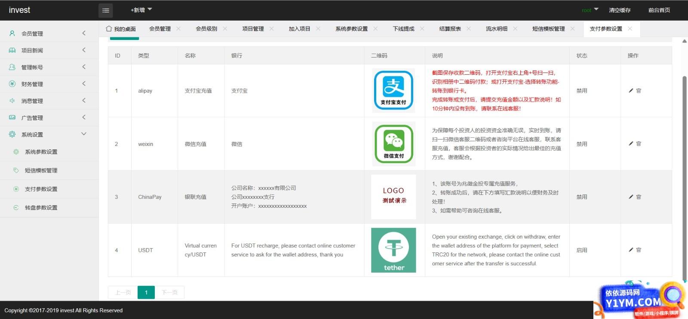Switch to the 会员级别 tab
Viewport: 688px width, 319px height.
click(x=206, y=29)
